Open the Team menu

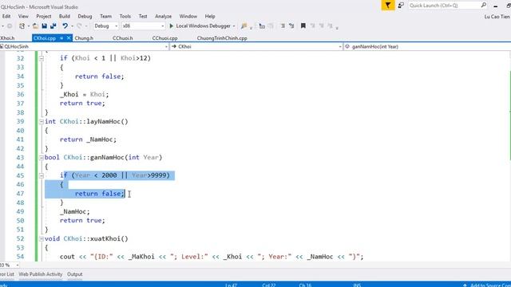105,16
